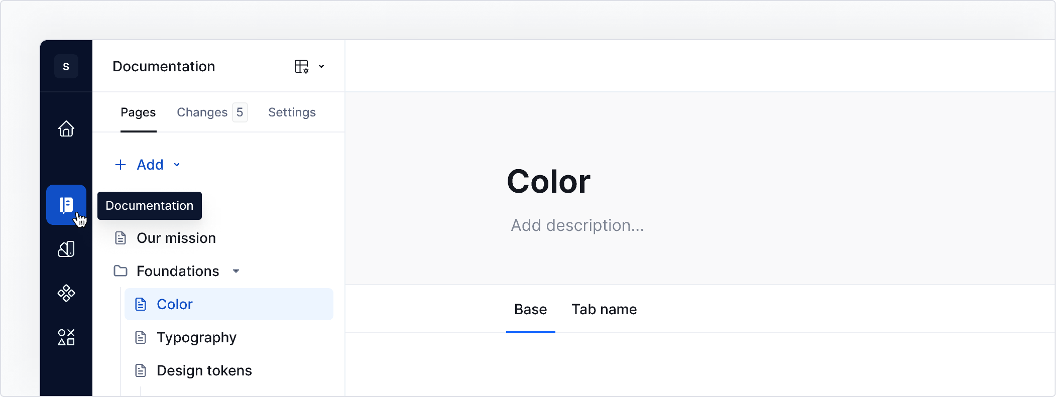1056x397 pixels.
Task: Click the Documentation book icon in sidebar
Action: point(66,205)
